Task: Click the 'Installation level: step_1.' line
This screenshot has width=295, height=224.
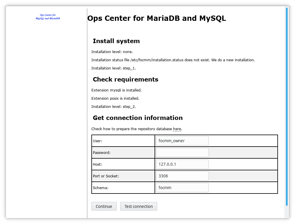Action: pos(114,68)
